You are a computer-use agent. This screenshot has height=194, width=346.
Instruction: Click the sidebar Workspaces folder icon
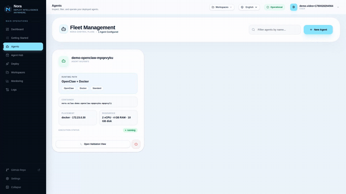7,72
